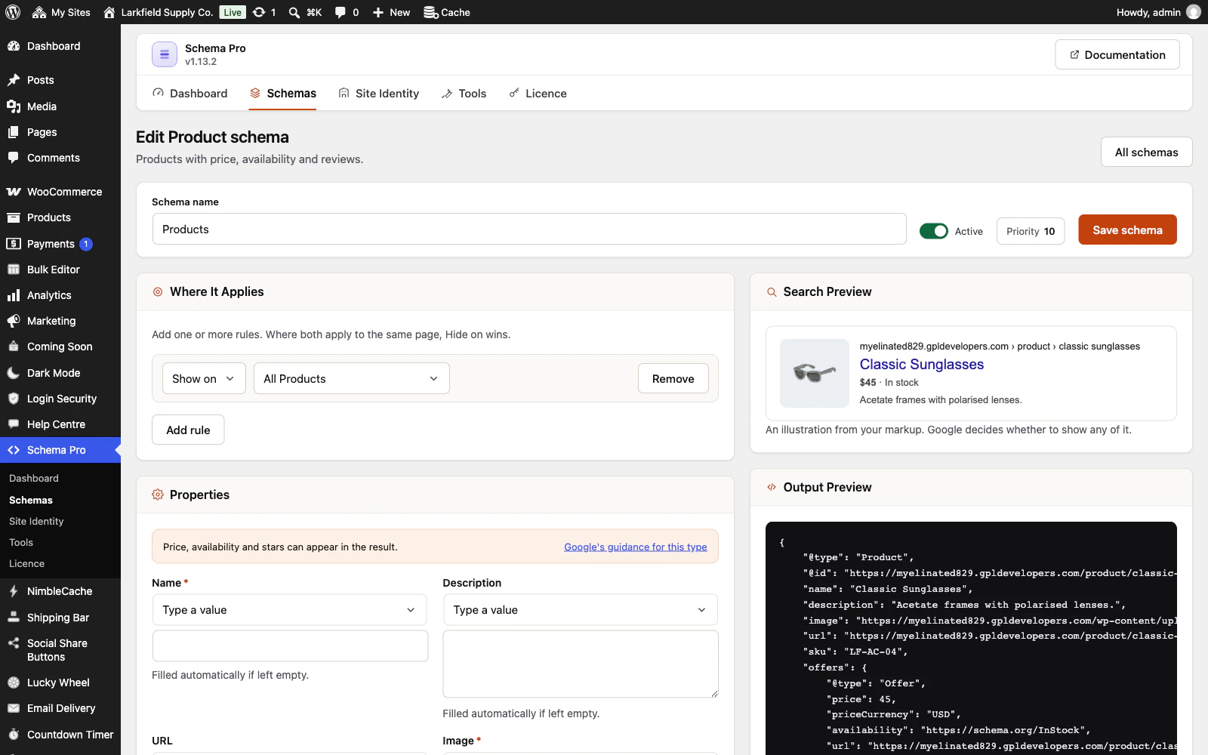Click the All schemas button
This screenshot has height=755, width=1208.
(x=1146, y=152)
